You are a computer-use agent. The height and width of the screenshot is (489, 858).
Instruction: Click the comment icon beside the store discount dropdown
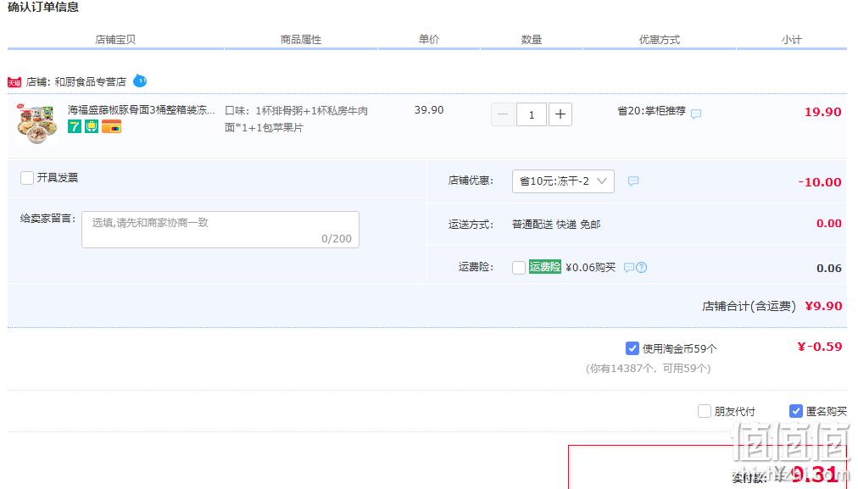click(633, 181)
